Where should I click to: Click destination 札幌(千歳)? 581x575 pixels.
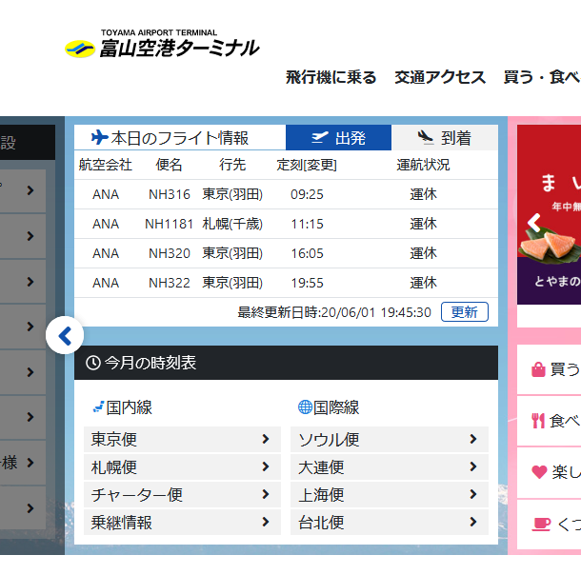(x=232, y=224)
